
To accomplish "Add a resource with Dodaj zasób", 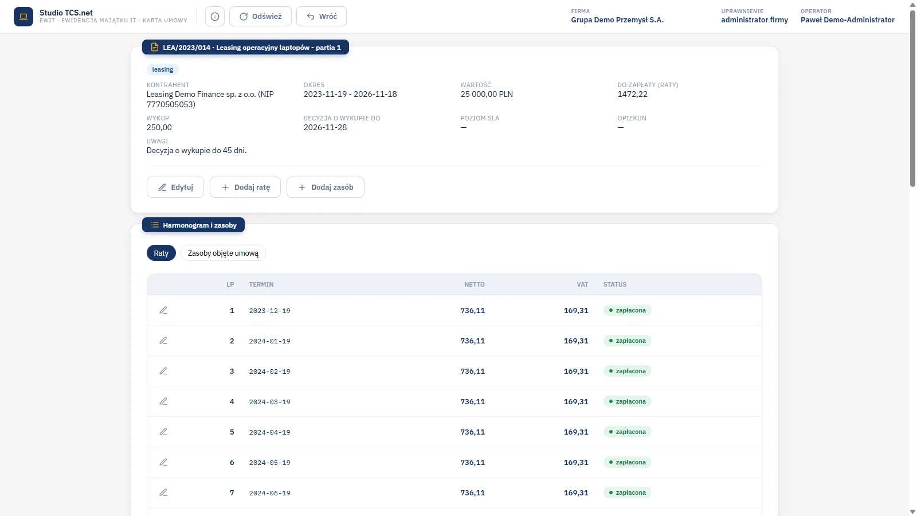I will (326, 187).
